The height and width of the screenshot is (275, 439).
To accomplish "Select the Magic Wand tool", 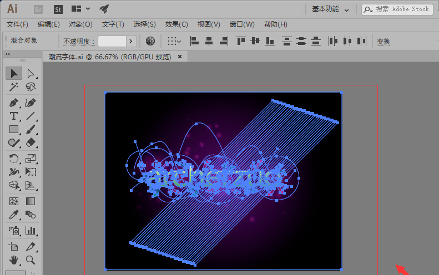I will point(14,87).
